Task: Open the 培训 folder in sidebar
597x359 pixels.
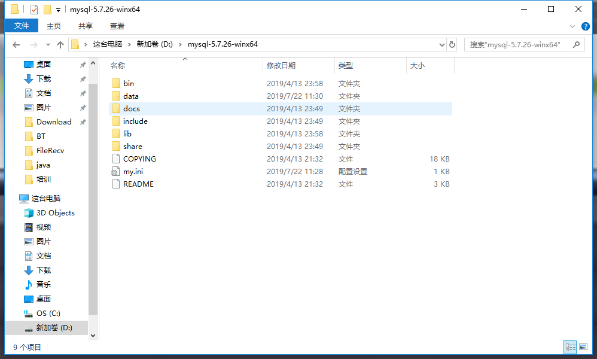Action: tap(44, 180)
